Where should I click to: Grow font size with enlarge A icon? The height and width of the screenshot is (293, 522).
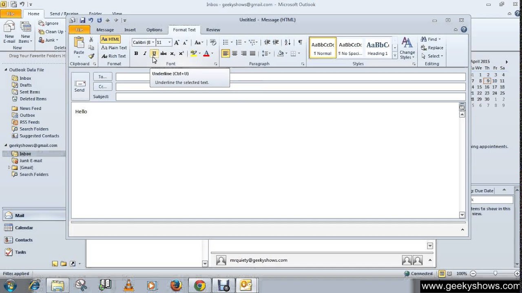point(177,42)
